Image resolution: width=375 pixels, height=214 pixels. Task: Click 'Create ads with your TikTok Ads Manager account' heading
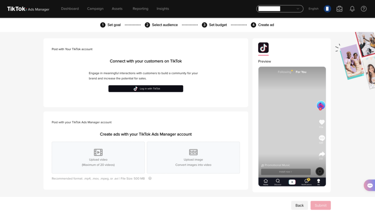click(x=146, y=134)
